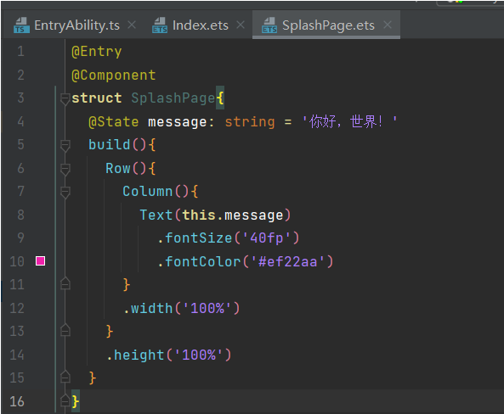Collapse the struct SplashPage fold marker
504x414 pixels.
click(x=65, y=98)
